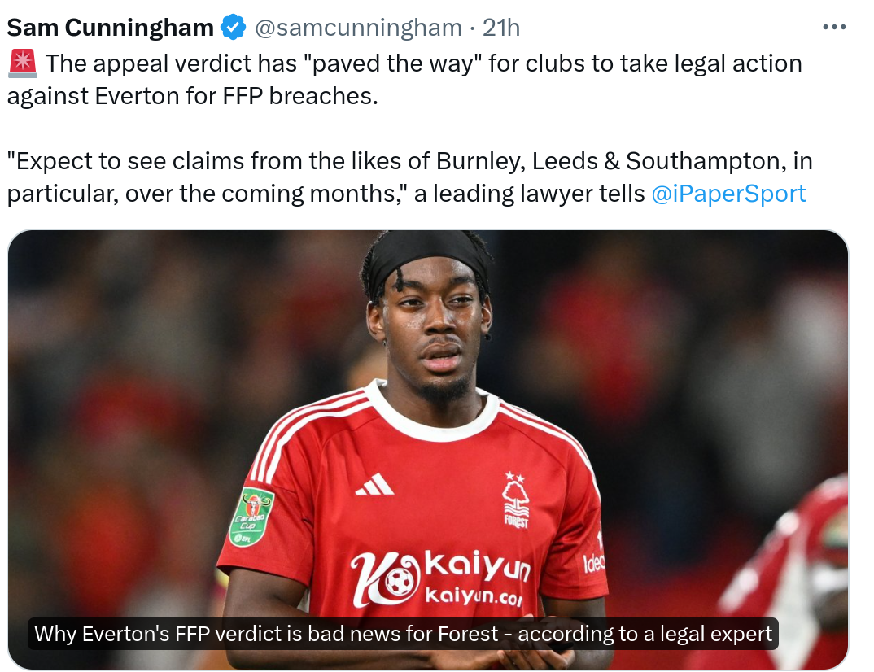Click the red siren emoji
This screenshot has width=874, height=672.
coord(22,63)
